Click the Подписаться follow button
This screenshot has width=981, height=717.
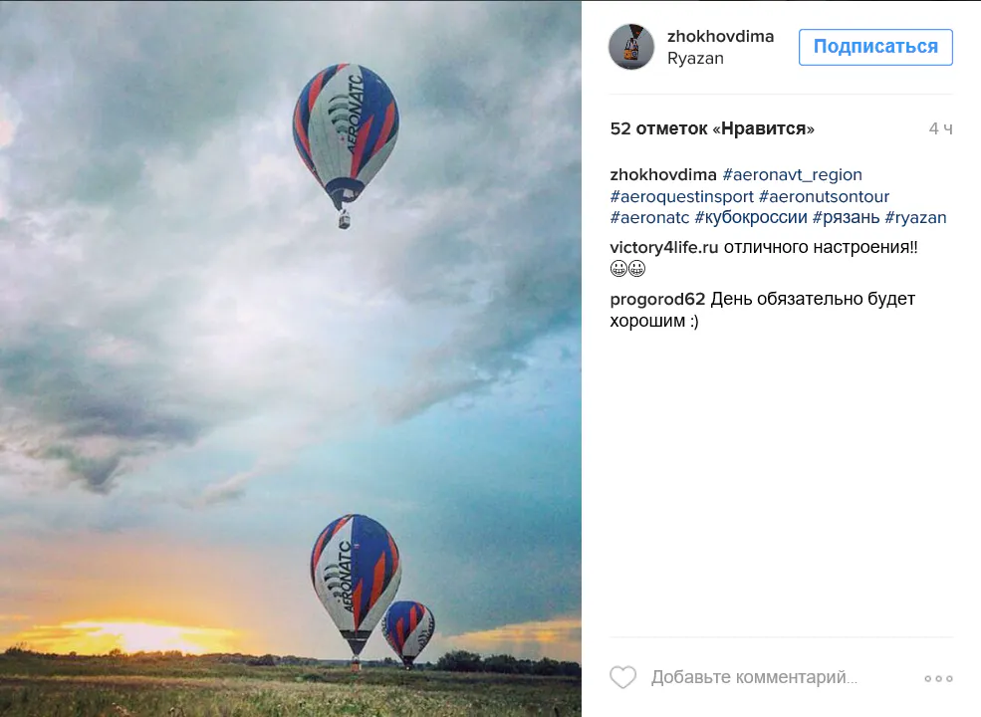(875, 47)
